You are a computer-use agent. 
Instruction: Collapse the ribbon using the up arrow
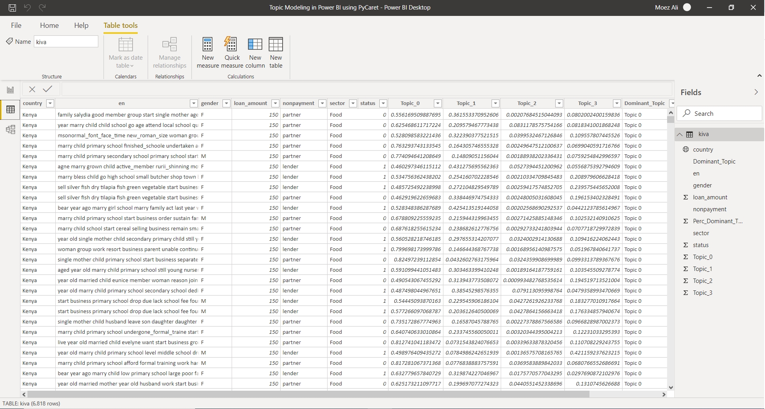click(x=759, y=76)
